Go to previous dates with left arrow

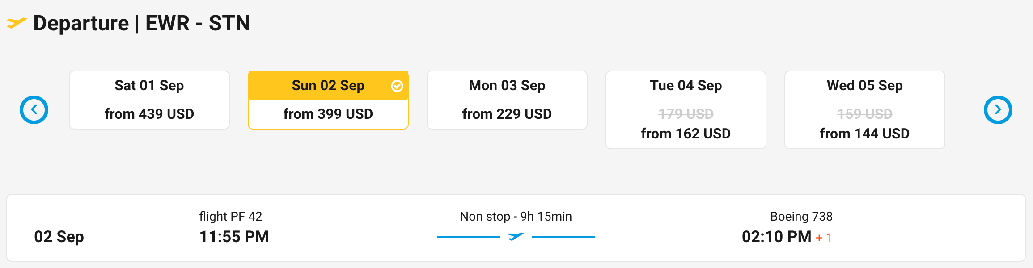tap(34, 110)
